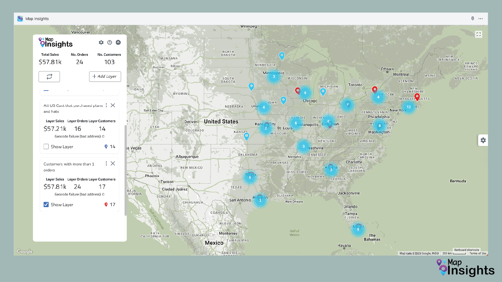Click the layer list scrollbar
This screenshot has height=282, width=502.
pos(125,170)
